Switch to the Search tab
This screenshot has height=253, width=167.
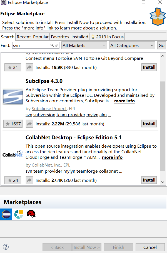pos(8,37)
